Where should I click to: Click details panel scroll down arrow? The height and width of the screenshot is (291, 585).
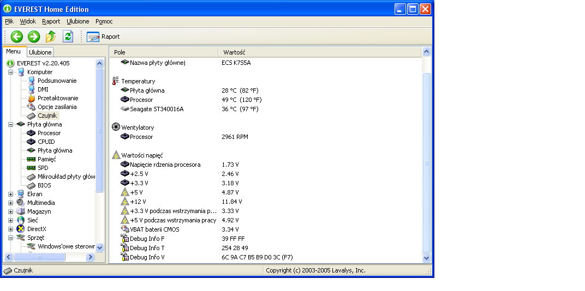click(x=426, y=257)
